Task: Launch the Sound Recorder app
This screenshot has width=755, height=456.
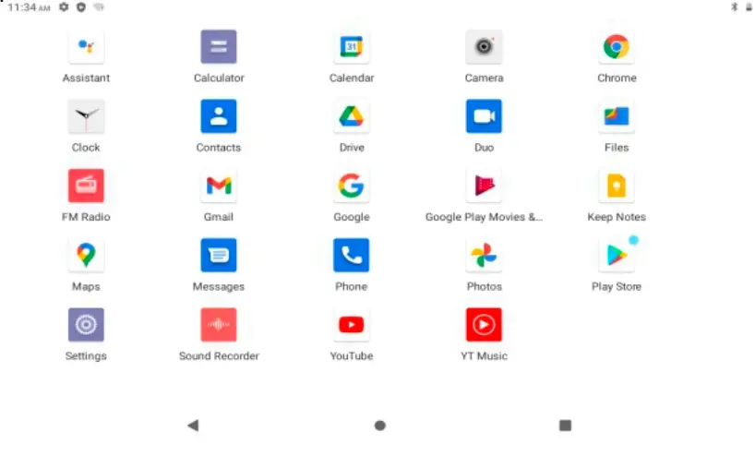Action: [x=219, y=325]
